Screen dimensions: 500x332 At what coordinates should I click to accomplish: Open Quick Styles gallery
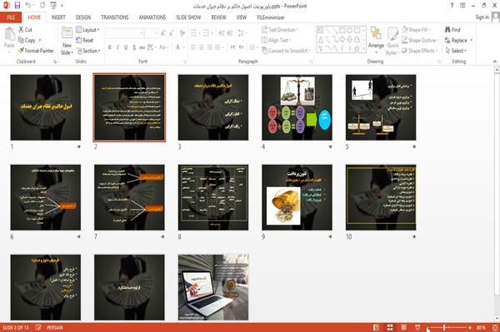point(392,41)
